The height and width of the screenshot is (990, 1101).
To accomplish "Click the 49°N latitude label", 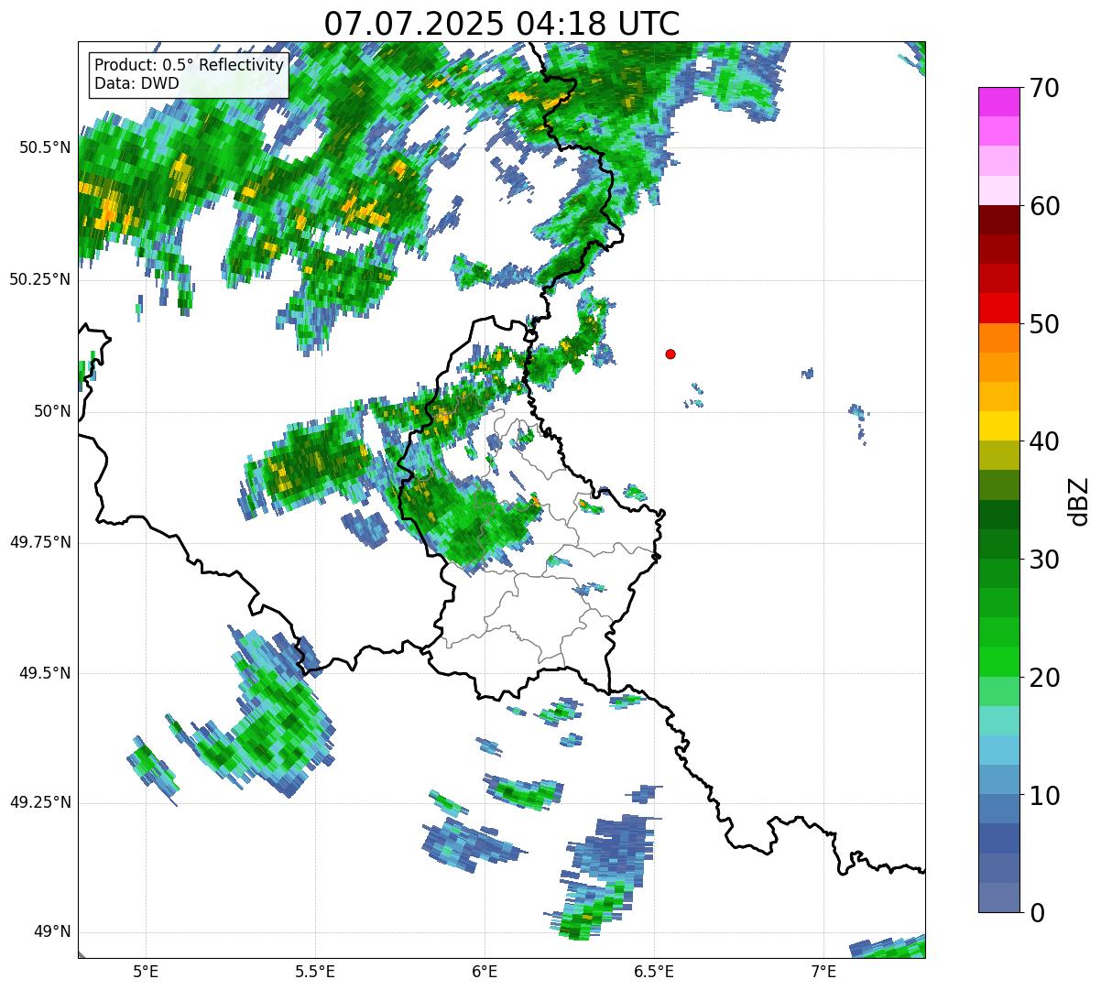I will pos(53,931).
